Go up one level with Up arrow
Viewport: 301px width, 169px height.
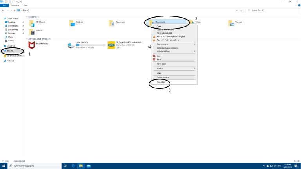15,11
